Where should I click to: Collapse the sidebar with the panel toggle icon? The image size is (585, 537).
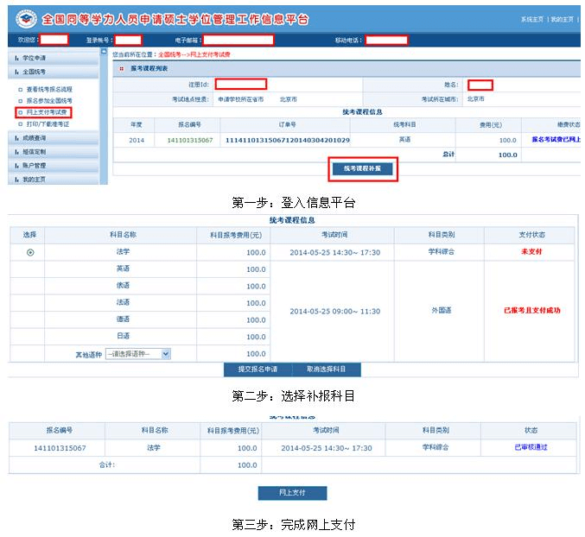coord(105,53)
